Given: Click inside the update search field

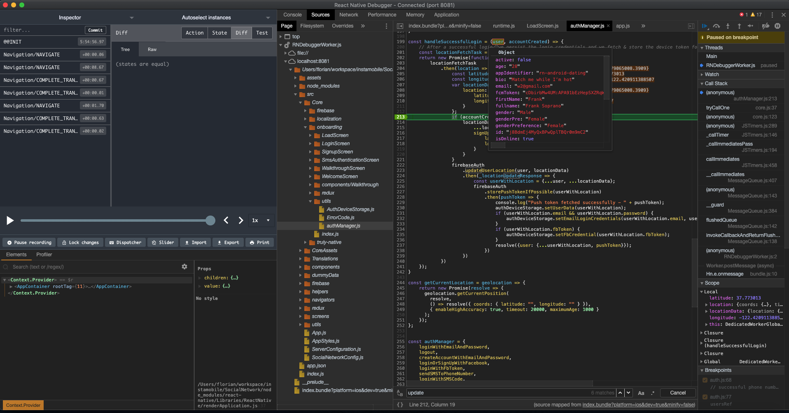Looking at the screenshot, I should pyautogui.click(x=474, y=393).
